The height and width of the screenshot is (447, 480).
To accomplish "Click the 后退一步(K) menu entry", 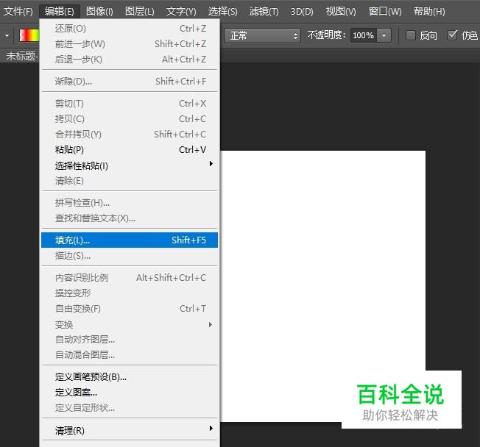I will tap(130, 60).
